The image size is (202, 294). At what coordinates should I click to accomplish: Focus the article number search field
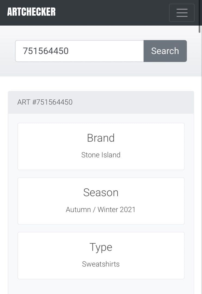[79, 51]
